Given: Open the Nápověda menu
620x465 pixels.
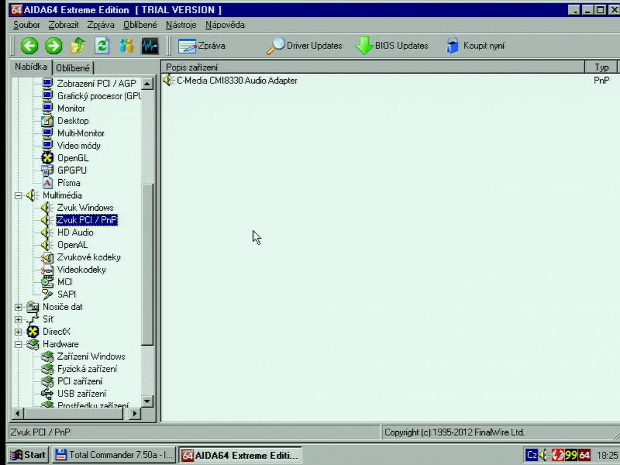Looking at the screenshot, I should pos(225,25).
